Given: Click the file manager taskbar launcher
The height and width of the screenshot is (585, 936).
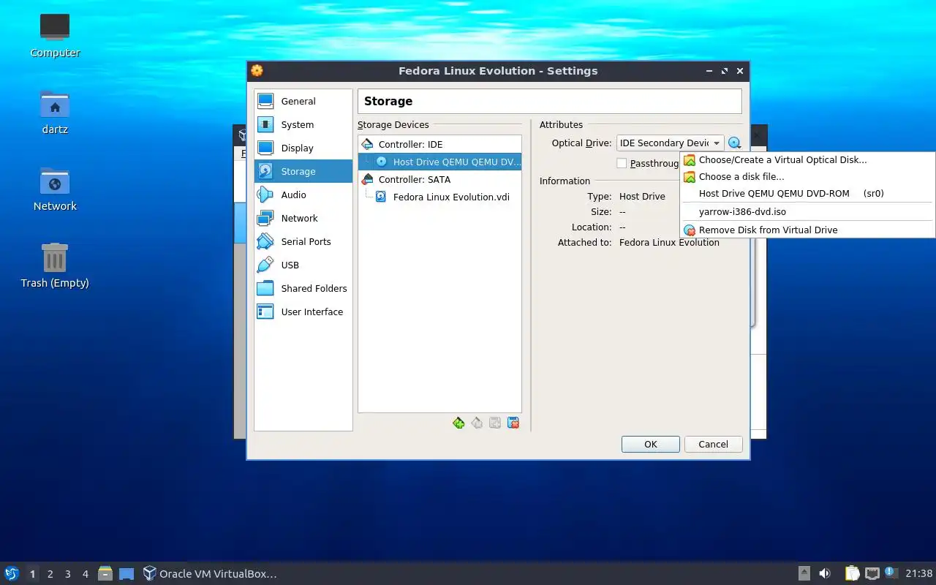Looking at the screenshot, I should pyautogui.click(x=105, y=573).
